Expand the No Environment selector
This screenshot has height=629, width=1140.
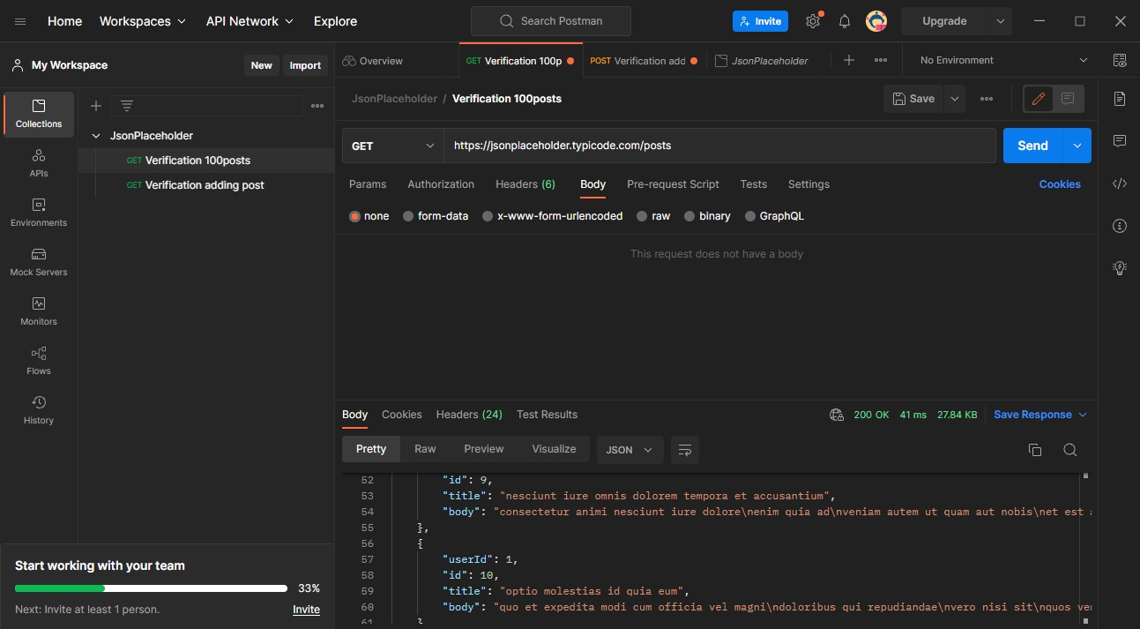point(1002,60)
